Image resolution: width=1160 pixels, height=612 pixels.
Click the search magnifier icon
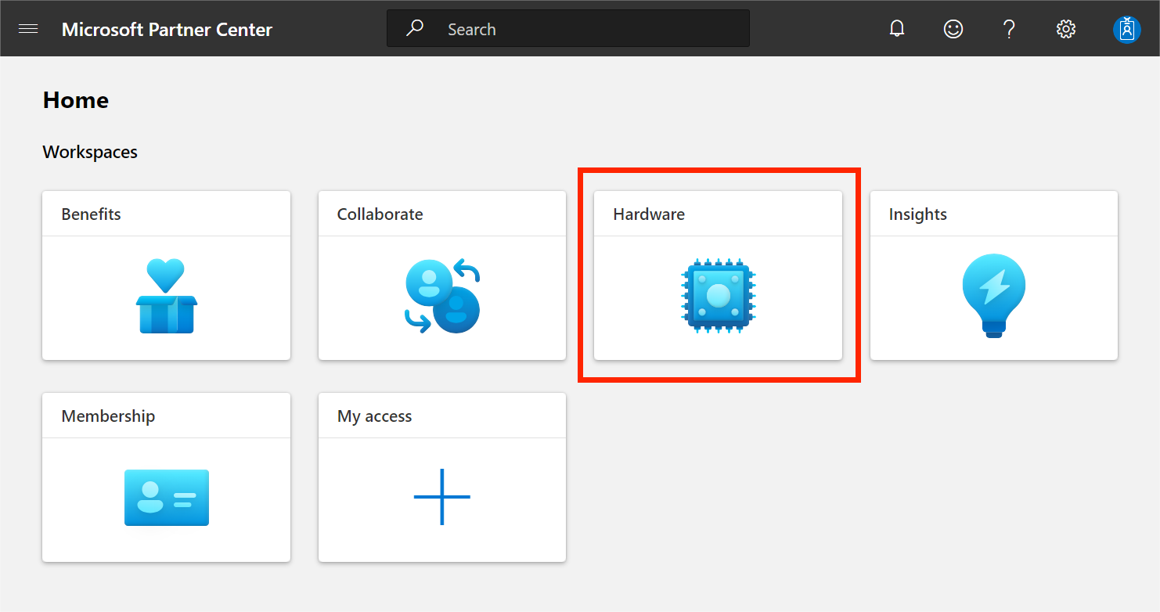click(x=415, y=29)
